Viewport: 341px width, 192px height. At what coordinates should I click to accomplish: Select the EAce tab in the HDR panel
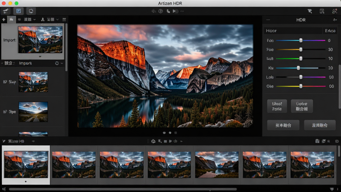pyautogui.click(x=330, y=31)
